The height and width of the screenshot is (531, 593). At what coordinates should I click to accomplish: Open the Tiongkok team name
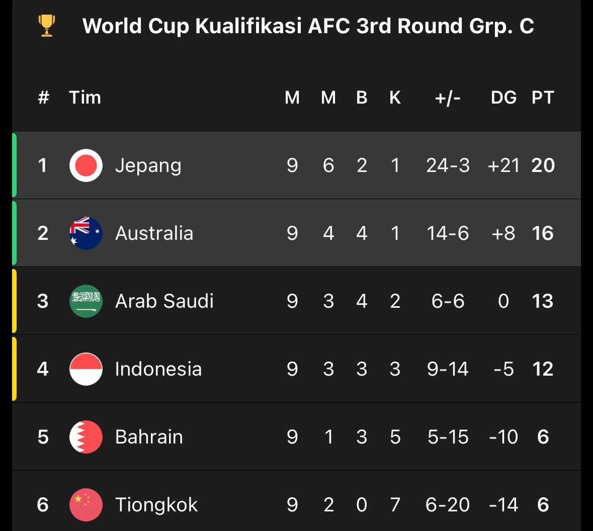point(156,505)
